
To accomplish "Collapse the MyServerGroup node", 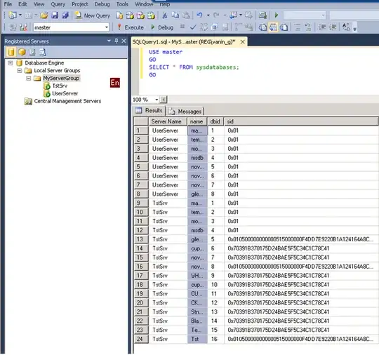I will pyautogui.click(x=29, y=79).
